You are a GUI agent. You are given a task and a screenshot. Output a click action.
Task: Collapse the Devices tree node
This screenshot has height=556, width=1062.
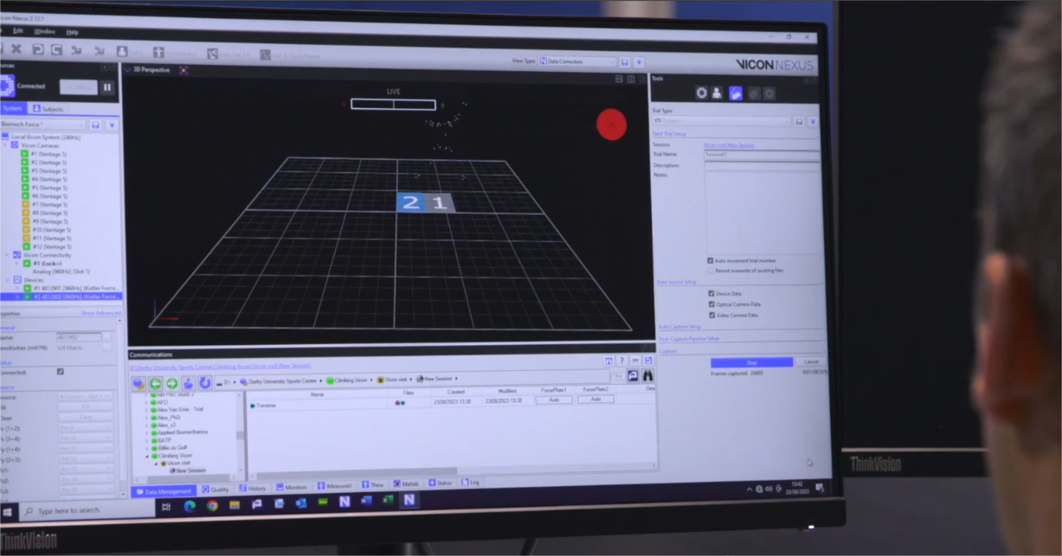tap(9, 280)
